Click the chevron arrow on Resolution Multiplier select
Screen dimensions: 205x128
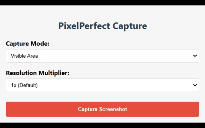tap(195, 85)
